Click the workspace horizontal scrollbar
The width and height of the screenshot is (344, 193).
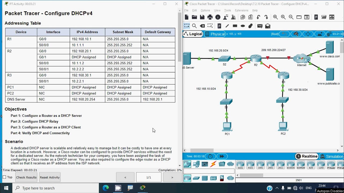click(202, 150)
